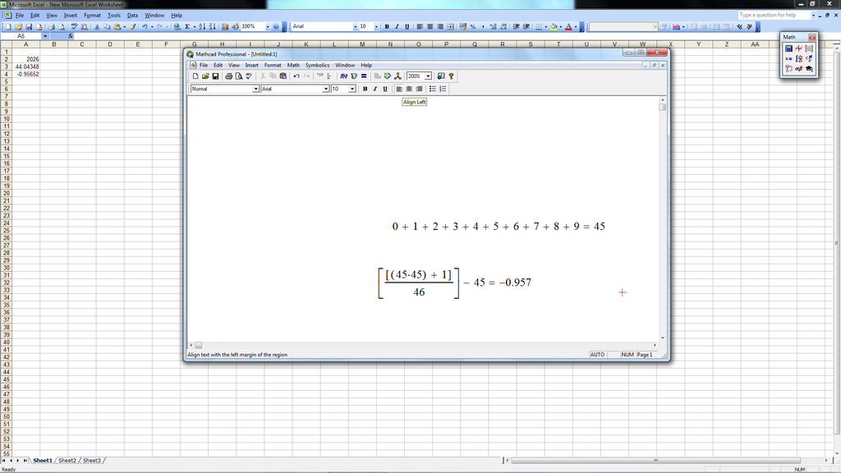
Task: Insert bulleted list in Mathcad format bar
Action: pyautogui.click(x=433, y=89)
